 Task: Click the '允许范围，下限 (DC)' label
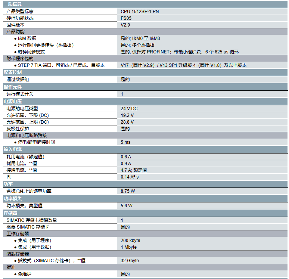tap(28, 115)
